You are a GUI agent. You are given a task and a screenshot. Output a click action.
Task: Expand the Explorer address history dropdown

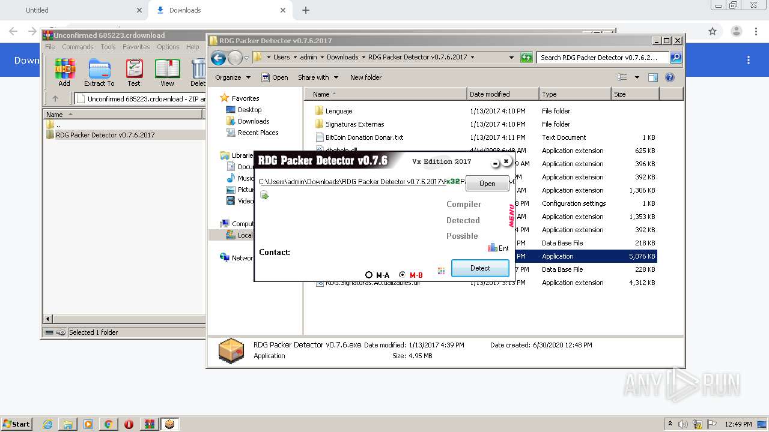pyautogui.click(x=511, y=58)
